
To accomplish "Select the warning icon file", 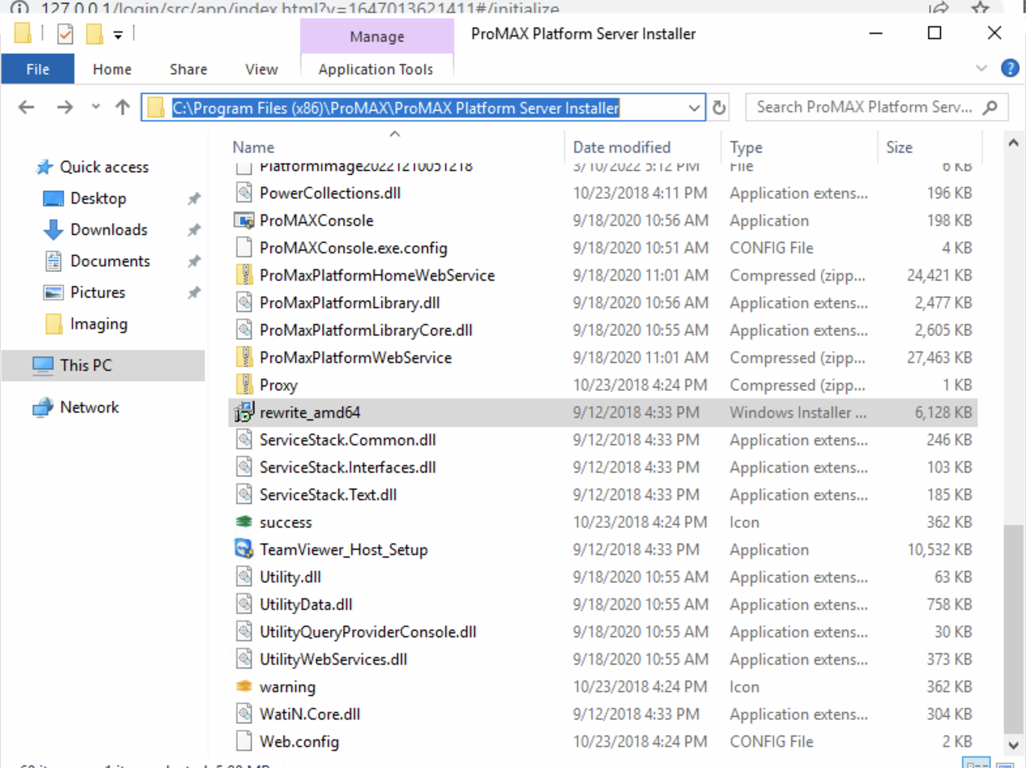I will [244, 687].
